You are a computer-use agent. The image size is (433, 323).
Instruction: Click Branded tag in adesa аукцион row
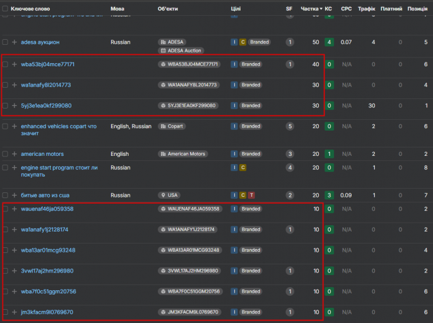click(259, 42)
